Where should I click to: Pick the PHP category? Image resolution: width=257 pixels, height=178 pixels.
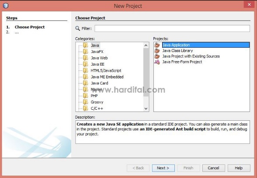pos(94,96)
